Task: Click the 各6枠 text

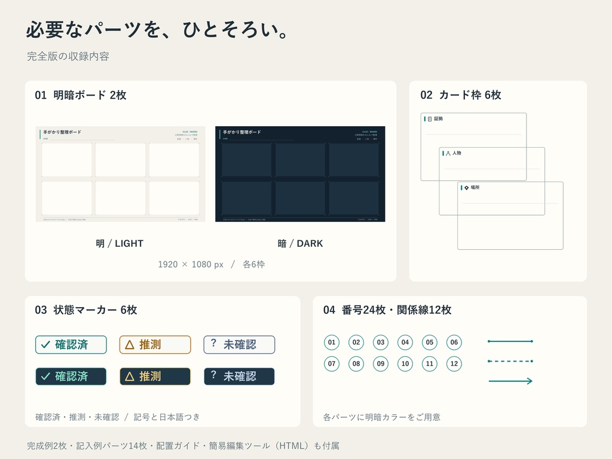Action: coord(253,264)
